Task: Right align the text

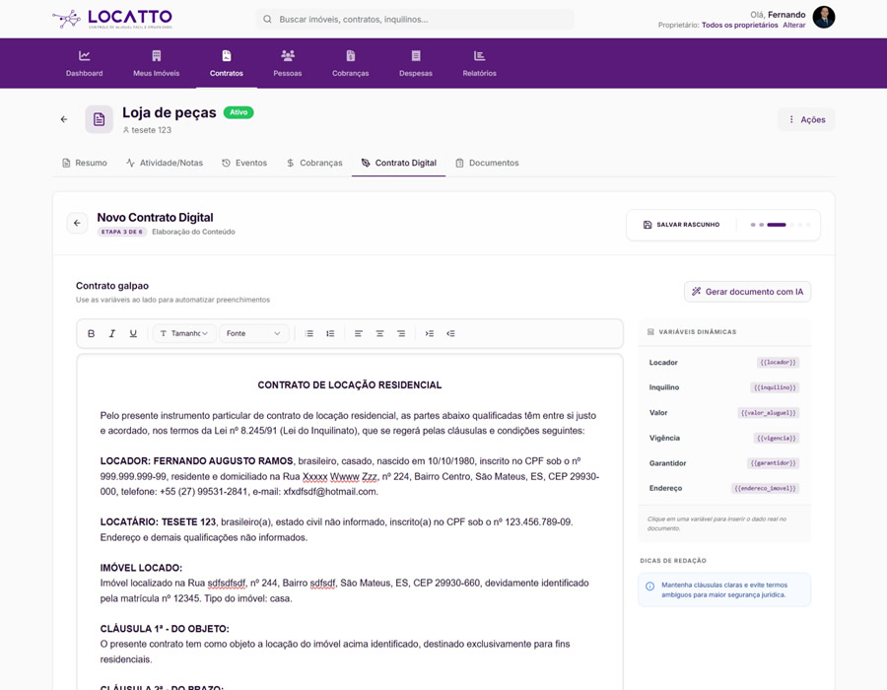Action: [x=401, y=333]
